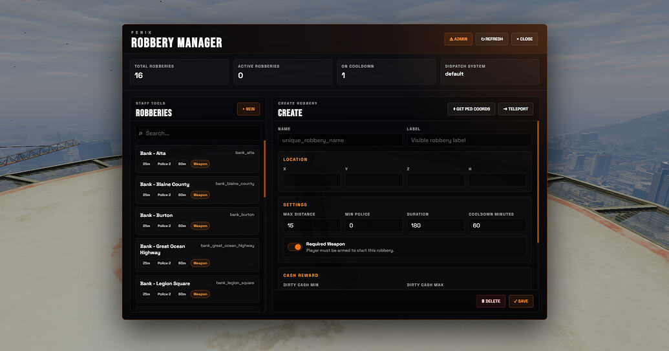Save the robbery configuration
Viewport: 669px width, 351px height.
(521, 301)
